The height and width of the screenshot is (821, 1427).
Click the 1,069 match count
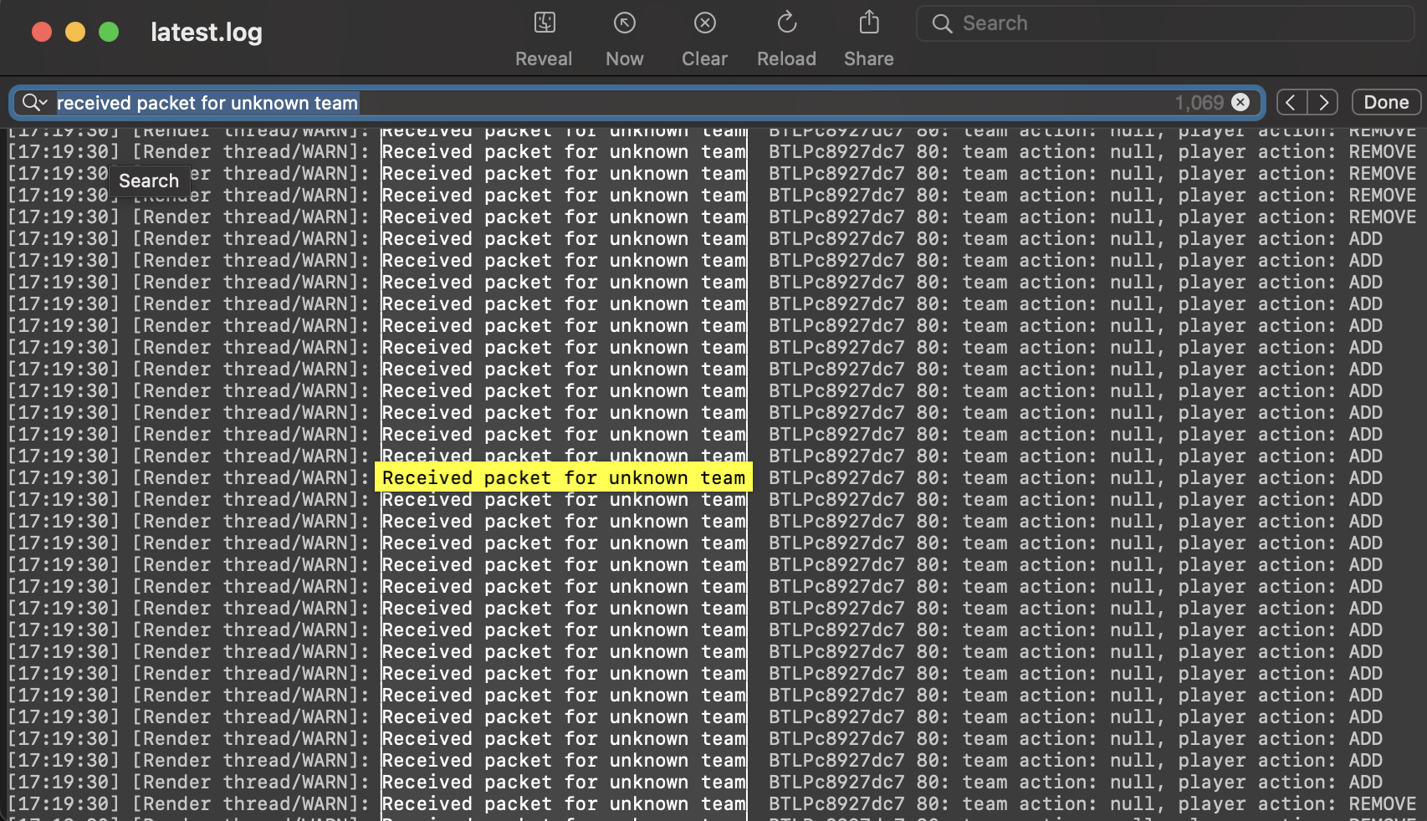point(1199,103)
